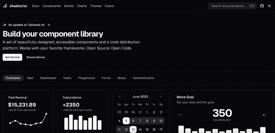Viewport: 275px width, 133px height.
Task: Select the Dashboard tab
Action: pyautogui.click(x=48, y=78)
